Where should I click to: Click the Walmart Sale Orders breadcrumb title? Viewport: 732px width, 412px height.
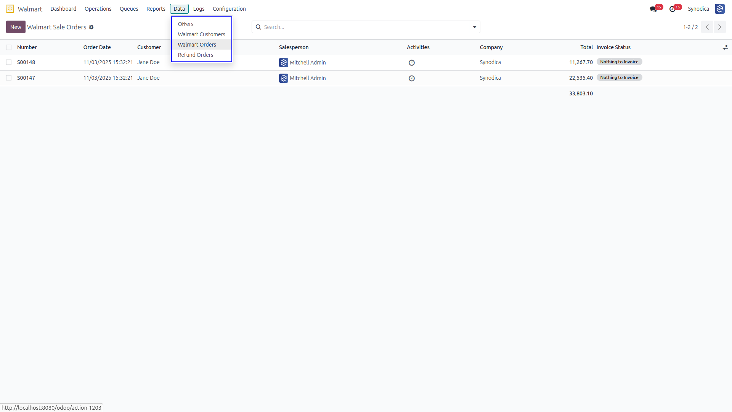(57, 27)
